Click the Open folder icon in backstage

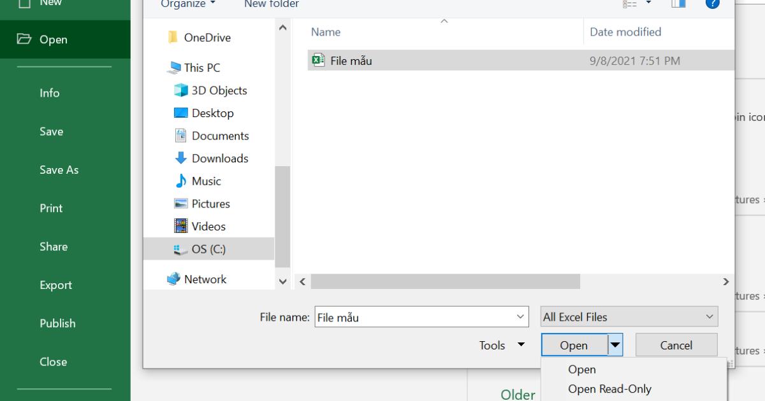click(24, 39)
